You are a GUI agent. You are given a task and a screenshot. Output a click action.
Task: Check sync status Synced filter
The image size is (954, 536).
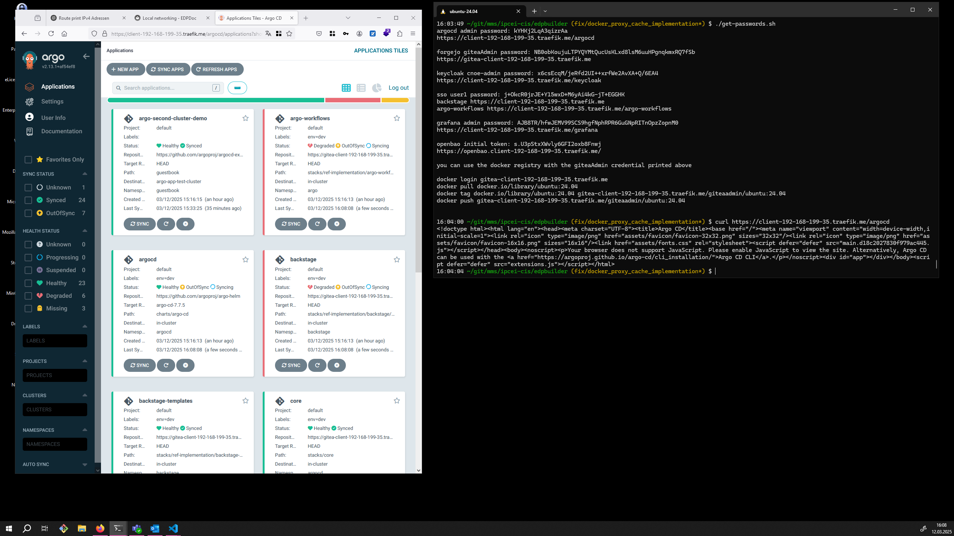[28, 200]
